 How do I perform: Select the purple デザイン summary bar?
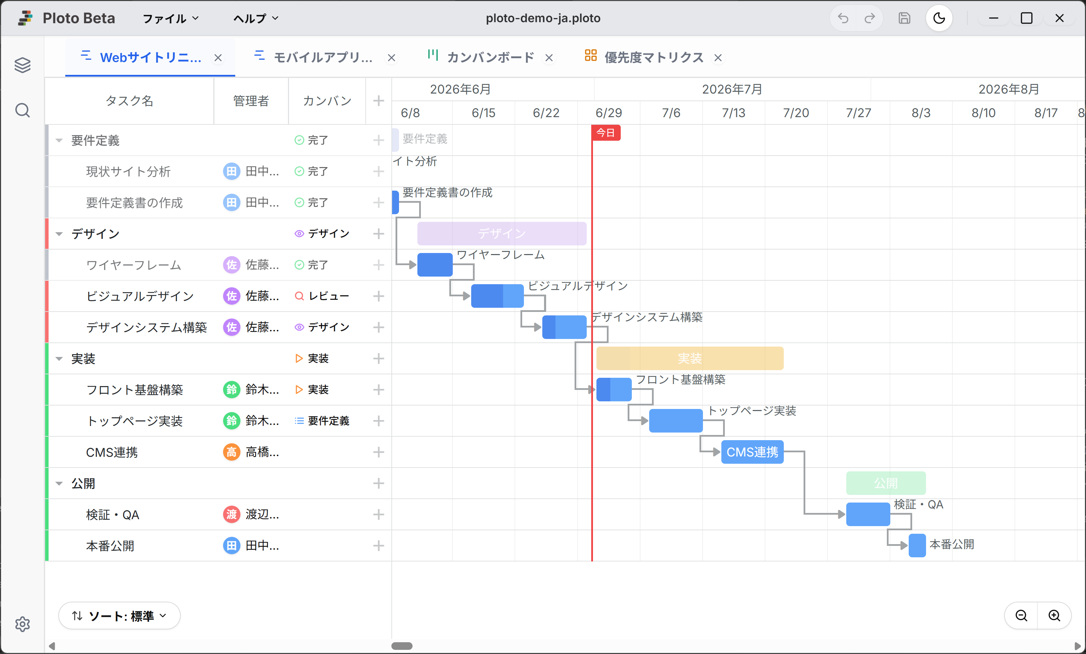pos(502,233)
